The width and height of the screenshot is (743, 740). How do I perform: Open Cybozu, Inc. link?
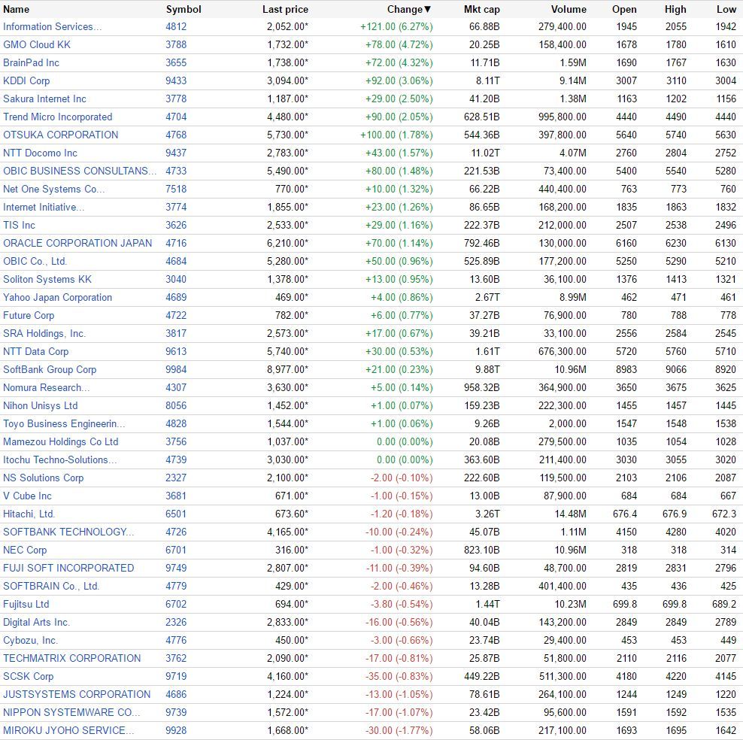click(30, 640)
